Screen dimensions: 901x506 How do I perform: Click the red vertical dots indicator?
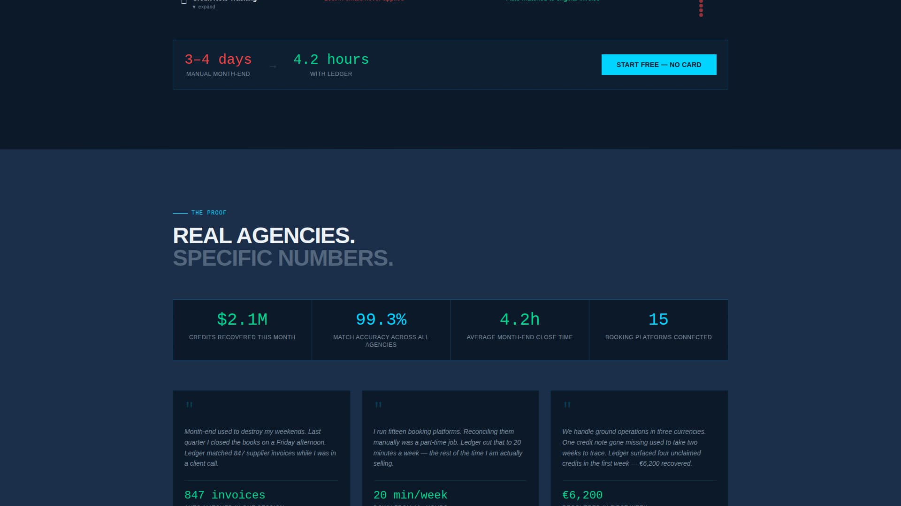(701, 8)
